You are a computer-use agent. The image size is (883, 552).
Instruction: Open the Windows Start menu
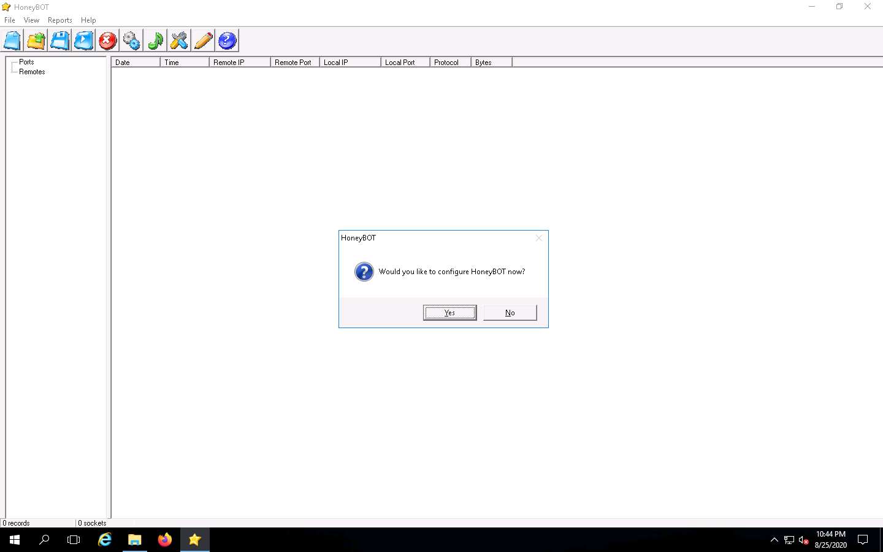click(15, 540)
